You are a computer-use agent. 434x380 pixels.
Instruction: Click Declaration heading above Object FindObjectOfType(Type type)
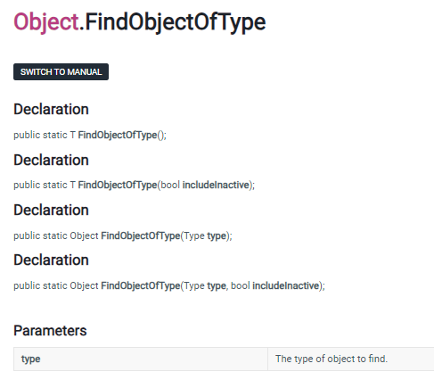51,210
